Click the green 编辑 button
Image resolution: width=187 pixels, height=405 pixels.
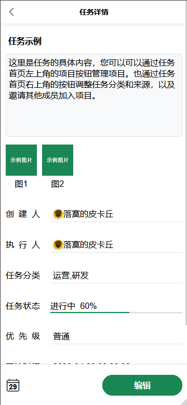(142, 385)
